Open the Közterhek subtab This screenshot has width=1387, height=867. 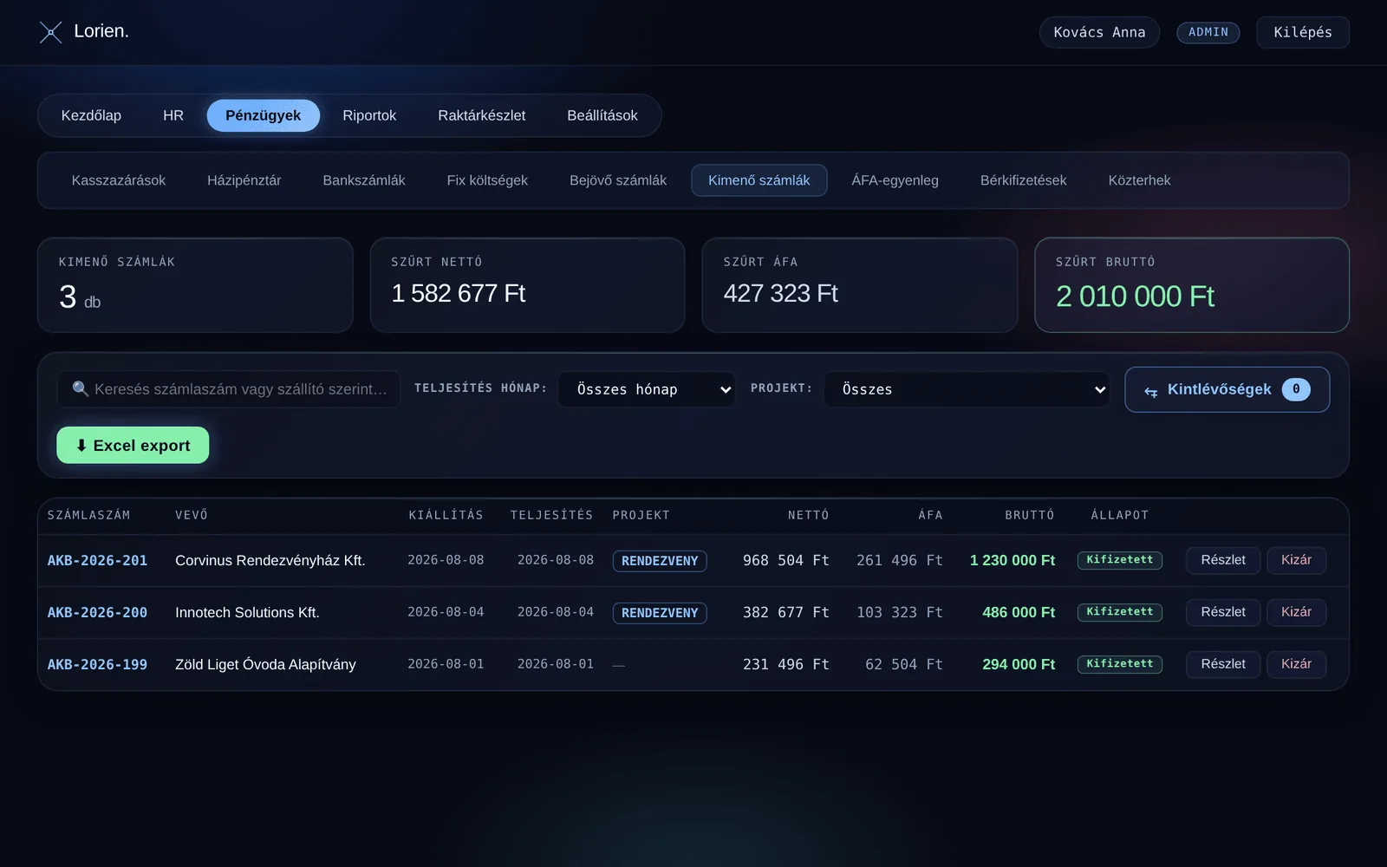(1140, 180)
